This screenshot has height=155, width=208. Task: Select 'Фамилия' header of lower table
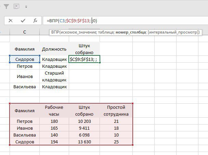click(x=25, y=111)
